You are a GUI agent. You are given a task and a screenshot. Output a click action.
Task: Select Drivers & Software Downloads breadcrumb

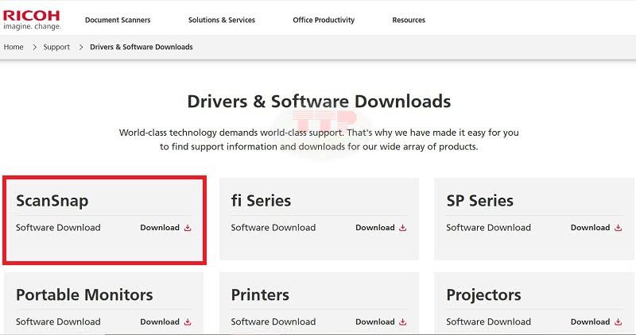142,47
